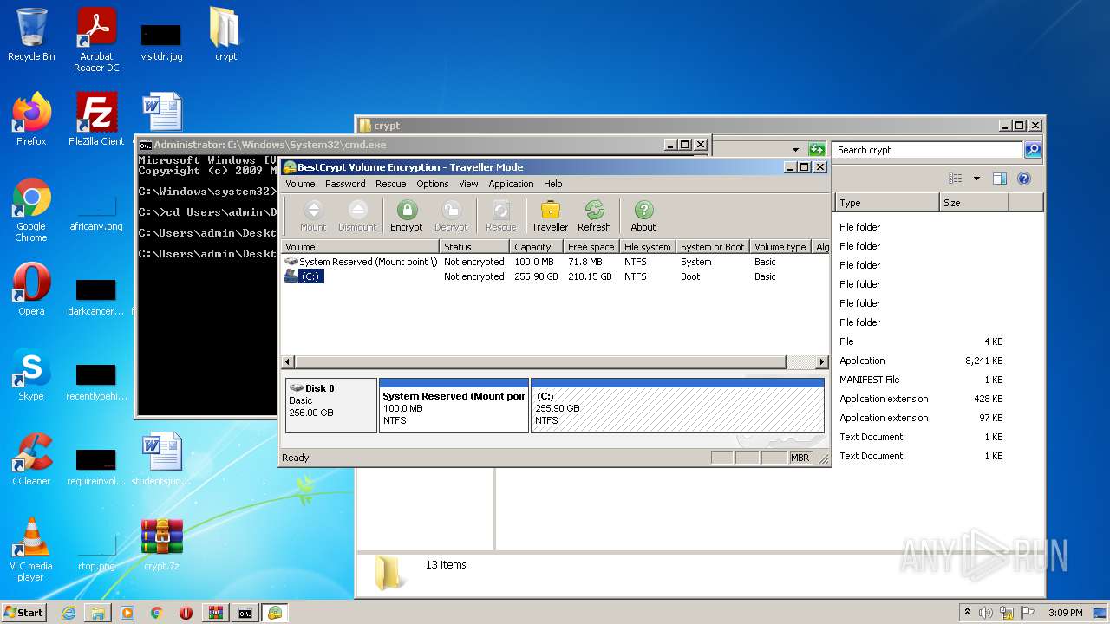The height and width of the screenshot is (624, 1110).
Task: Click the views icon in crypt window
Action: [956, 179]
